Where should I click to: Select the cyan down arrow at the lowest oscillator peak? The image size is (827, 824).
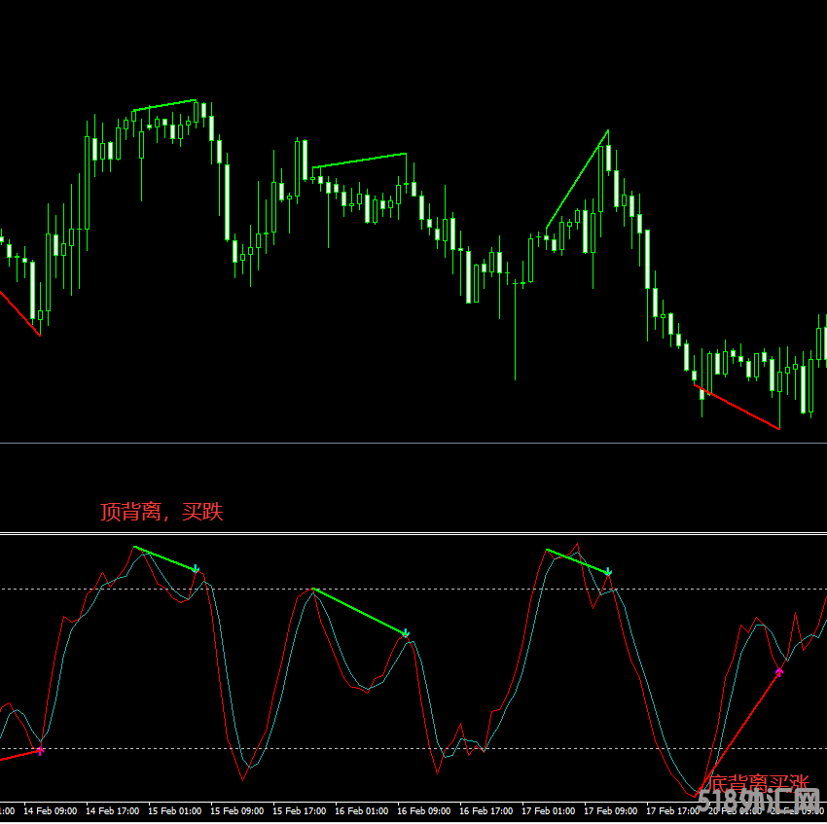(406, 633)
